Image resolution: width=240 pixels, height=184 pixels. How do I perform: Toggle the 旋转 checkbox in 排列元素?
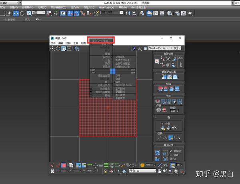tap(171, 155)
